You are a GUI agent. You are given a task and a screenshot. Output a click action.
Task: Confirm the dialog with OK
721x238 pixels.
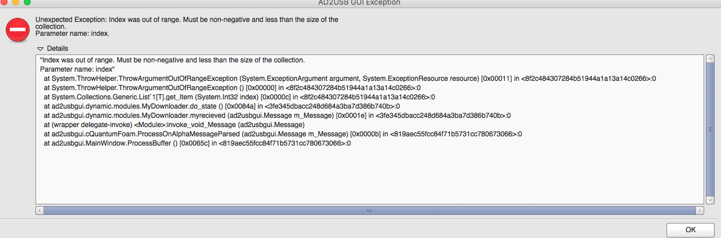tap(690, 229)
